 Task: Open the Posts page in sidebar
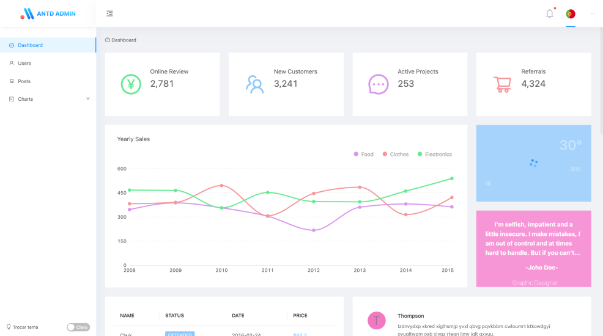(x=24, y=81)
